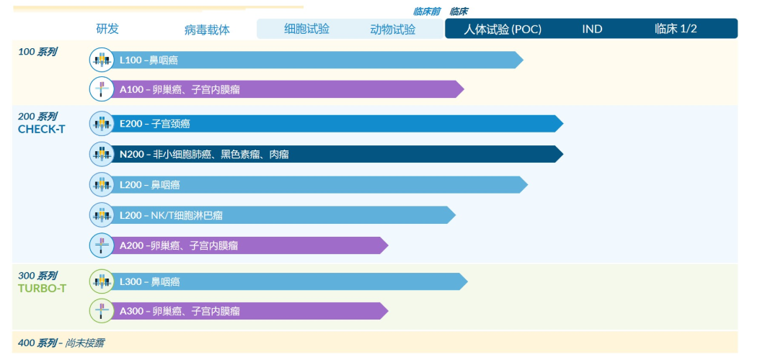This screenshot has height=357, width=760.
Task: Open the 动物试验 preclinical stage
Action: 392,29
